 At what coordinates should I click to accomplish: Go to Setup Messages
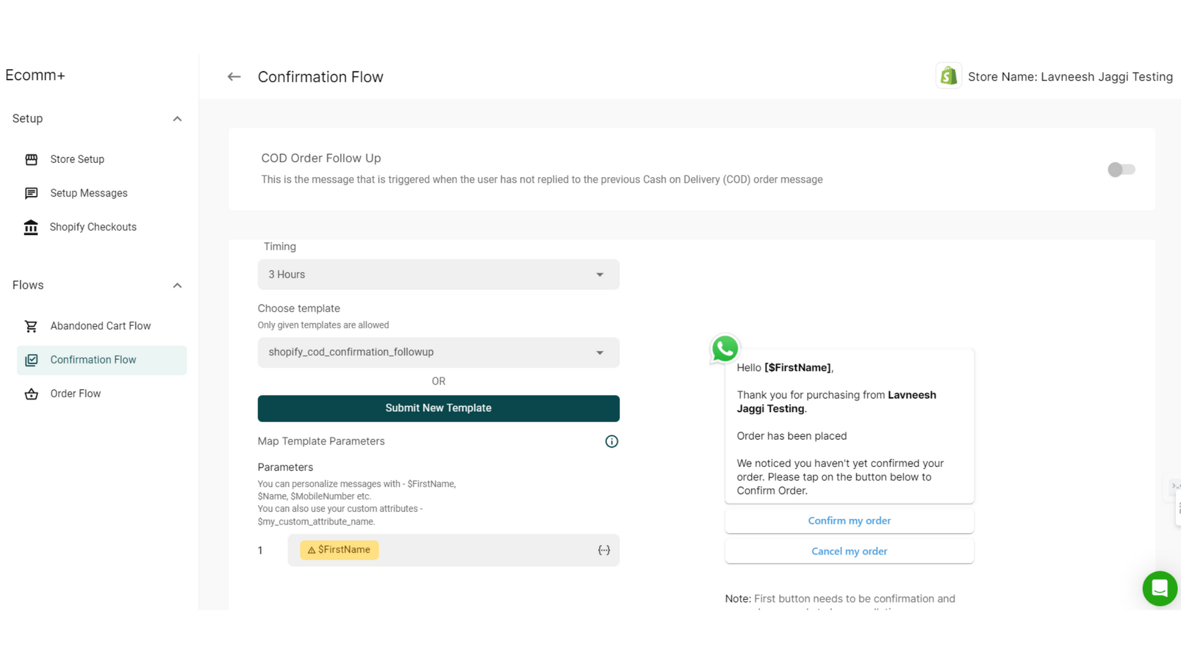coord(89,194)
